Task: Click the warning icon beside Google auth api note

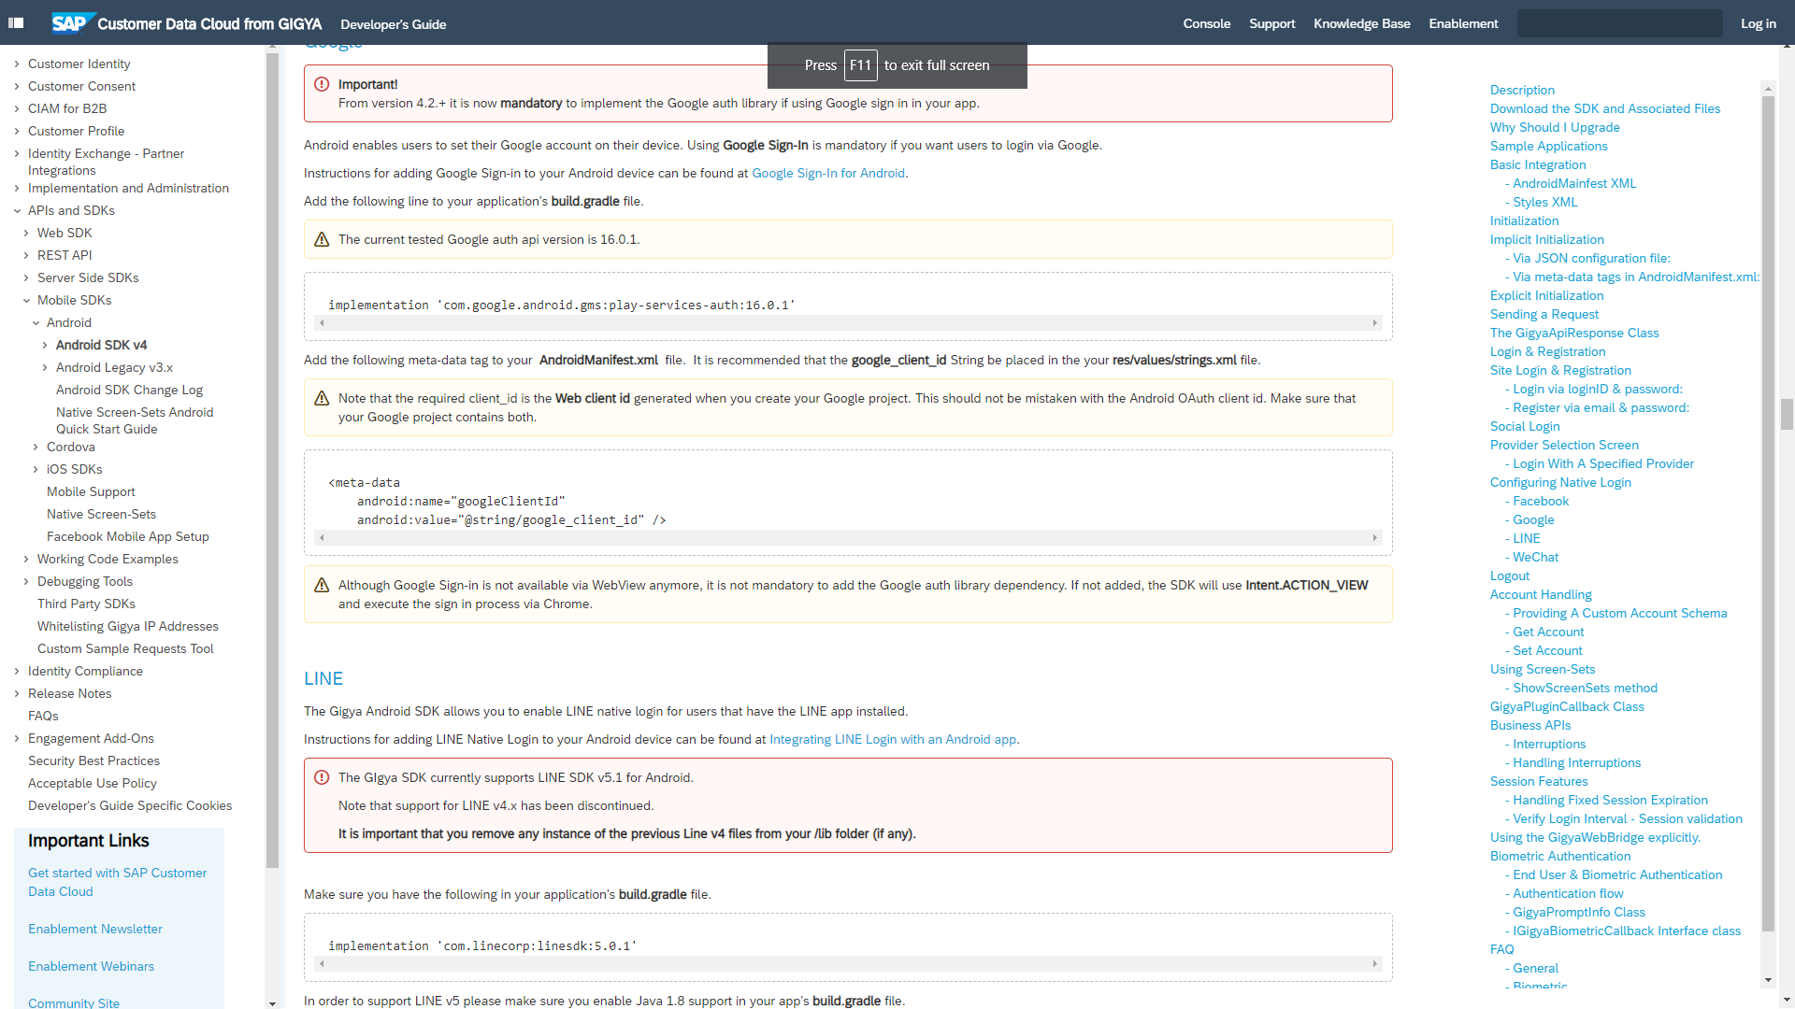Action: click(x=322, y=238)
